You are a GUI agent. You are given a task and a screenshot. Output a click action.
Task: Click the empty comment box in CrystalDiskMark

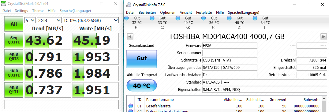point(62,104)
